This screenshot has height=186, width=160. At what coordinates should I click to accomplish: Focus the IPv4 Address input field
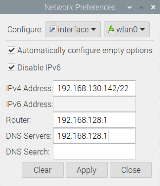click(94, 88)
